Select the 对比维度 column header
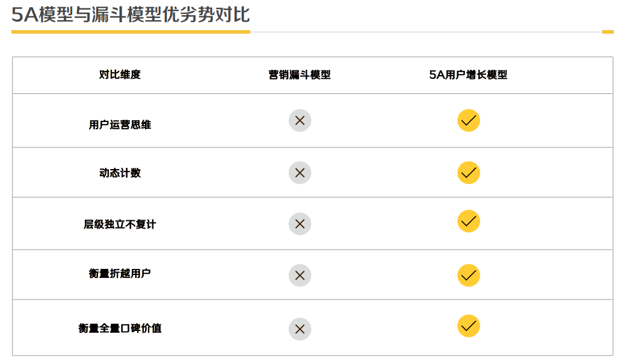 pyautogui.click(x=120, y=75)
